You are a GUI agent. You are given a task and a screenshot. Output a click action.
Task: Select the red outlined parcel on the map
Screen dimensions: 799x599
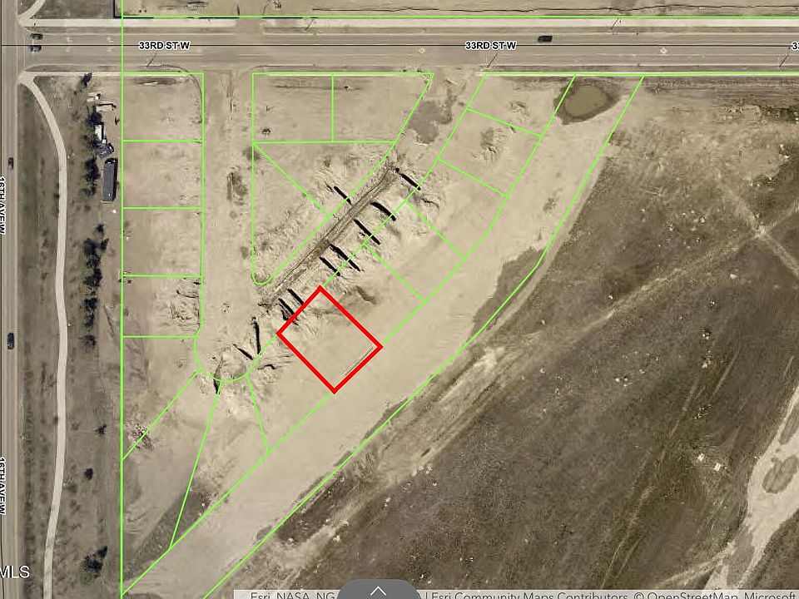pos(330,339)
